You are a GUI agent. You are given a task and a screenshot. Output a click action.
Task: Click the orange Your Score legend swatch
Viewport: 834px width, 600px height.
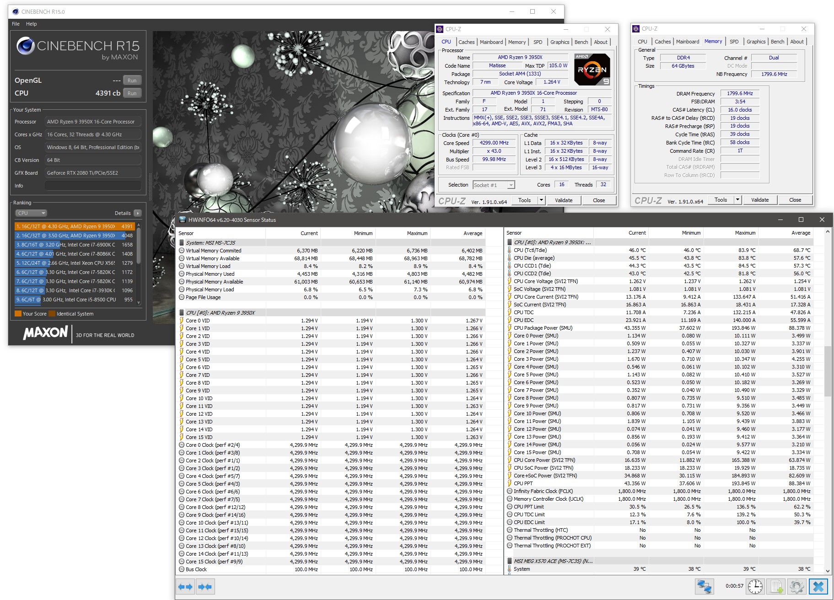pyautogui.click(x=18, y=314)
